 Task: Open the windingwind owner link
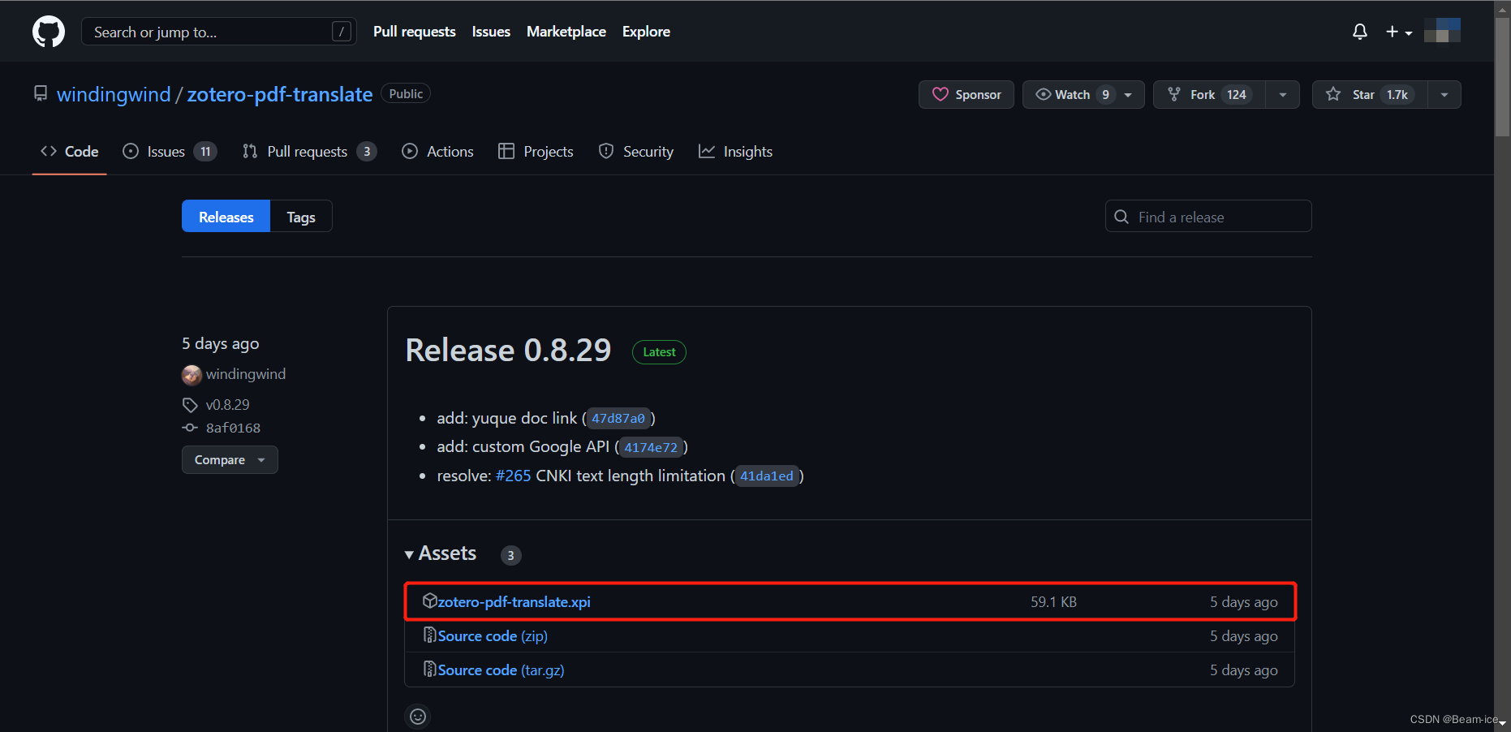[x=114, y=94]
